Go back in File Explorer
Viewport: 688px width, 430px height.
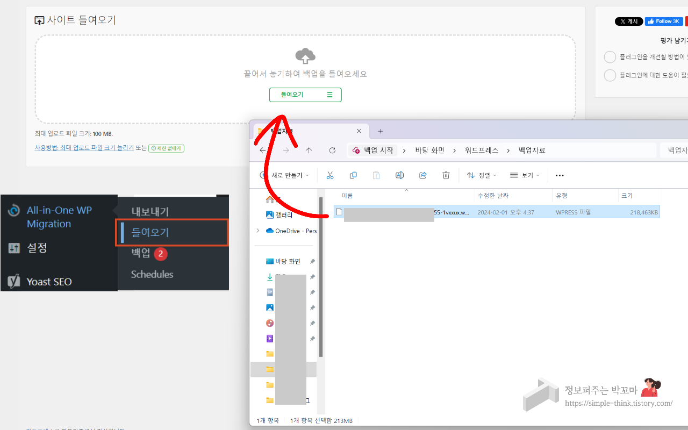pos(263,150)
